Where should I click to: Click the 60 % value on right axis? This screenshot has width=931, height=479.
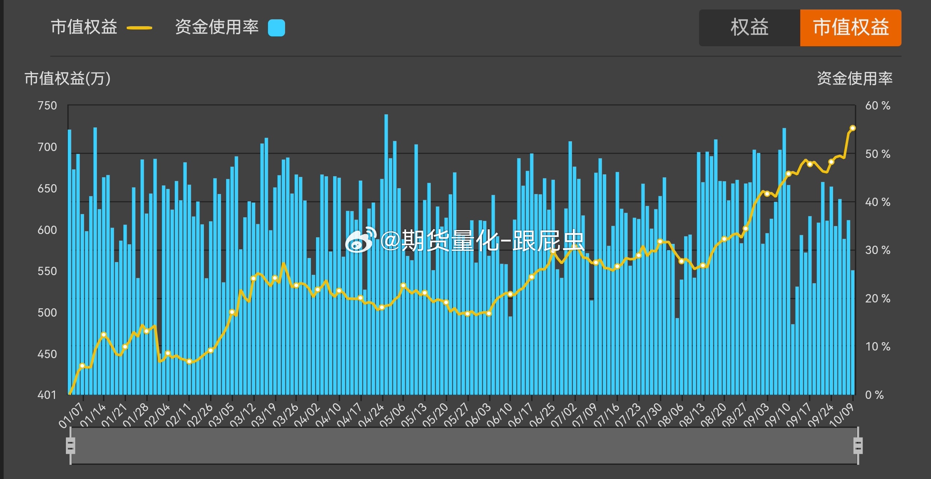[x=878, y=106]
